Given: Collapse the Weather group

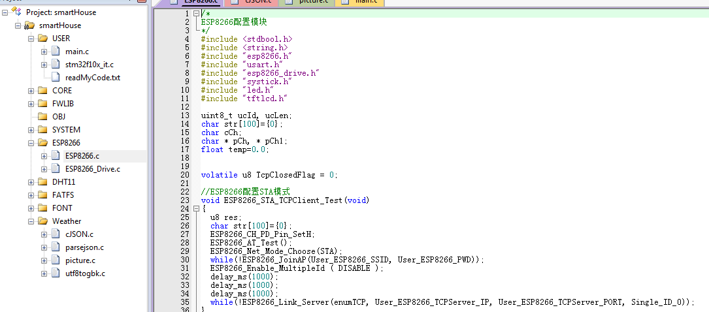Looking at the screenshot, I should pyautogui.click(x=31, y=221).
